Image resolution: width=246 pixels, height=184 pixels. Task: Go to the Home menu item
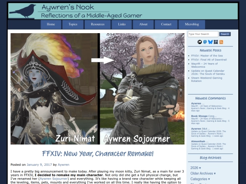click(x=51, y=25)
